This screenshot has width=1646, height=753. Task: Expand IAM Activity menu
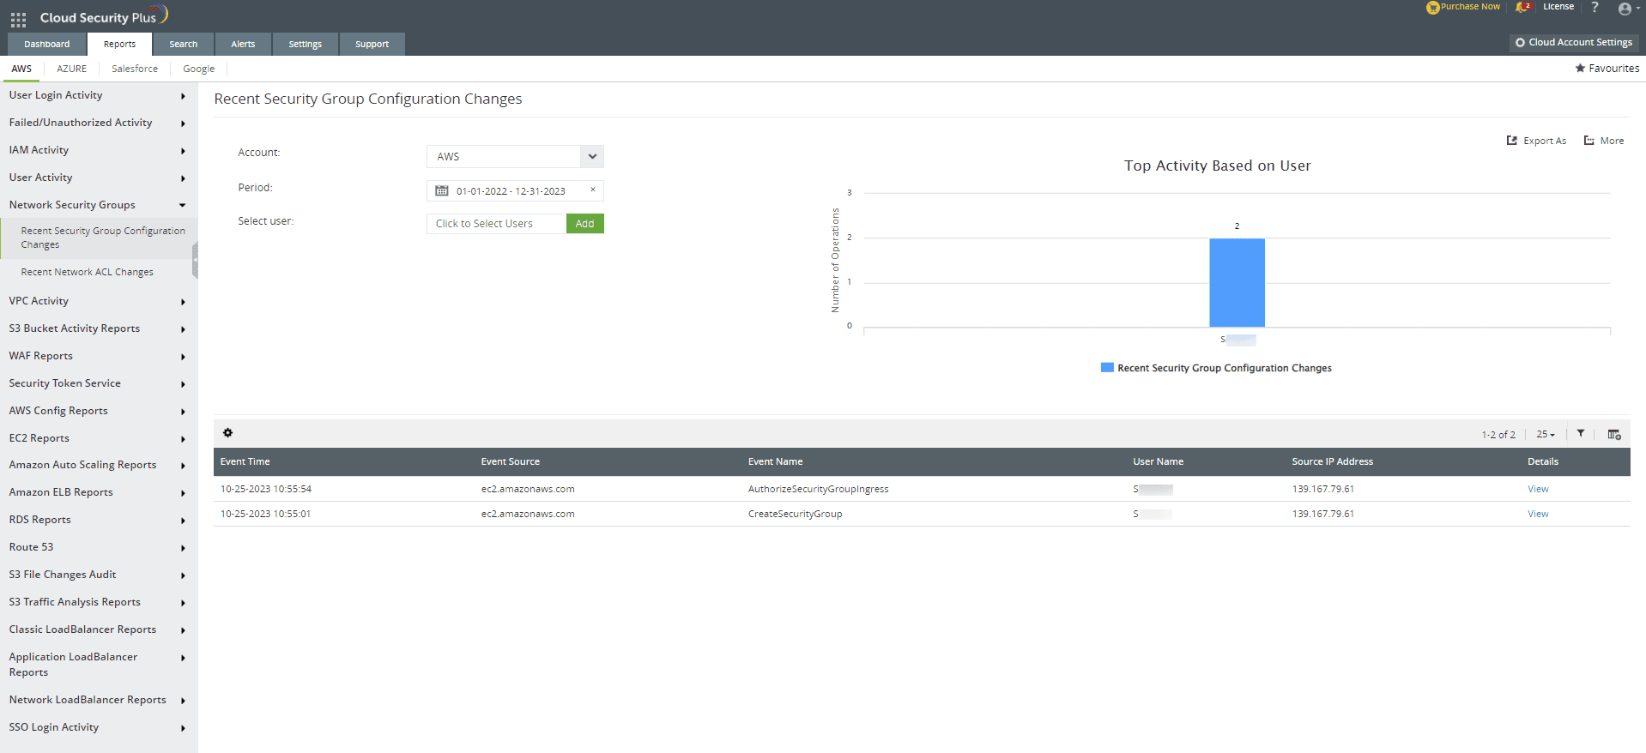tap(98, 150)
